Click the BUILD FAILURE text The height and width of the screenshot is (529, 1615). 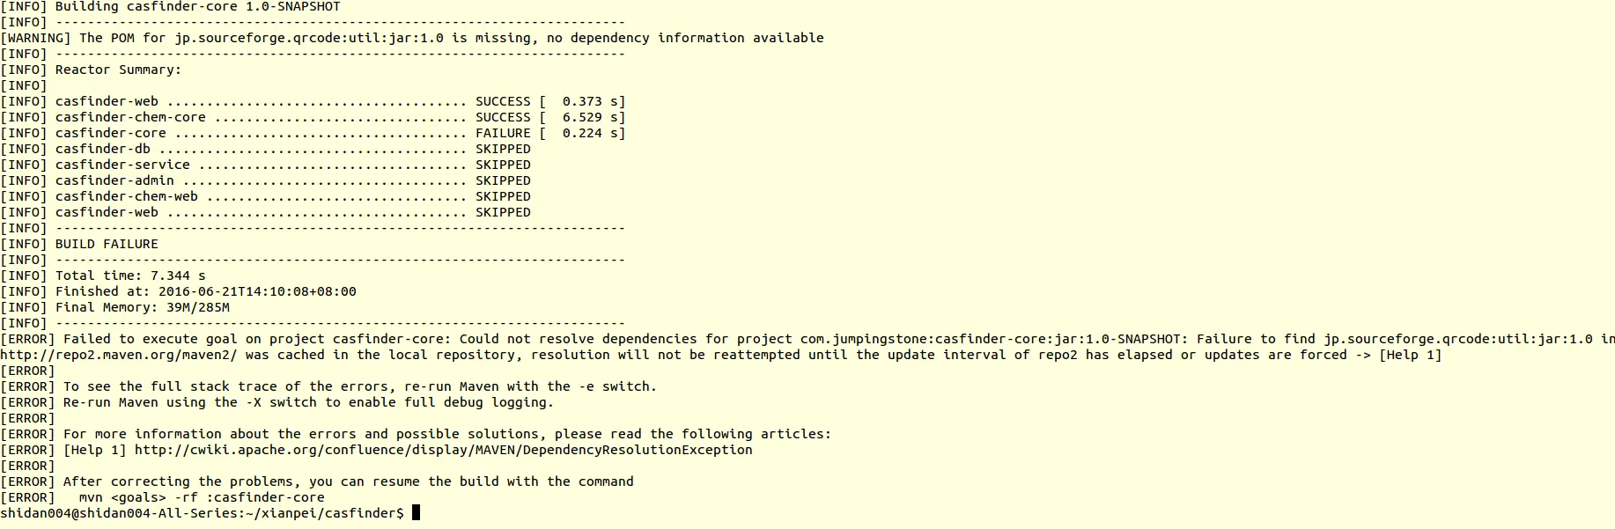107,244
